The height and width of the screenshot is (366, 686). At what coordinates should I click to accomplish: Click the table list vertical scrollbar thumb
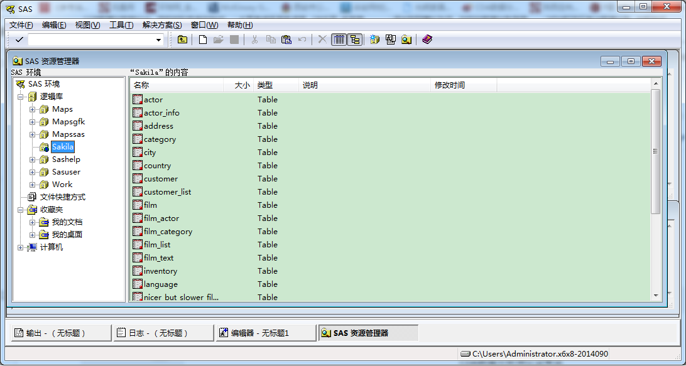(x=655, y=151)
